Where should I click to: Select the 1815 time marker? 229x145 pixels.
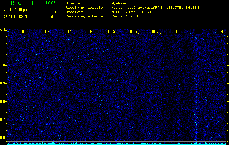112,32
